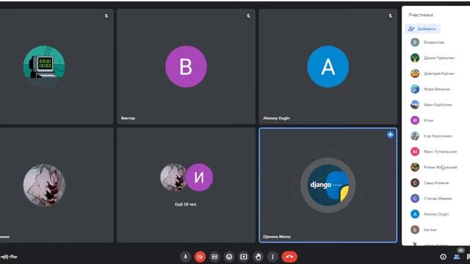Open emoji reactions in the call toolbar
Viewport: 470px width, 264px height.
click(229, 257)
